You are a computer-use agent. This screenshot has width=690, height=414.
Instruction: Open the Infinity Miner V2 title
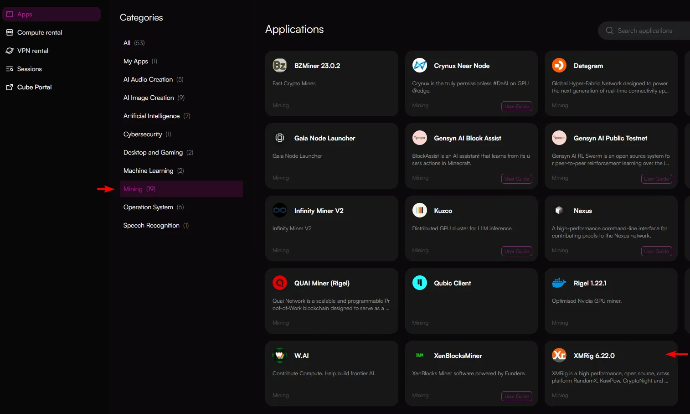tap(319, 211)
